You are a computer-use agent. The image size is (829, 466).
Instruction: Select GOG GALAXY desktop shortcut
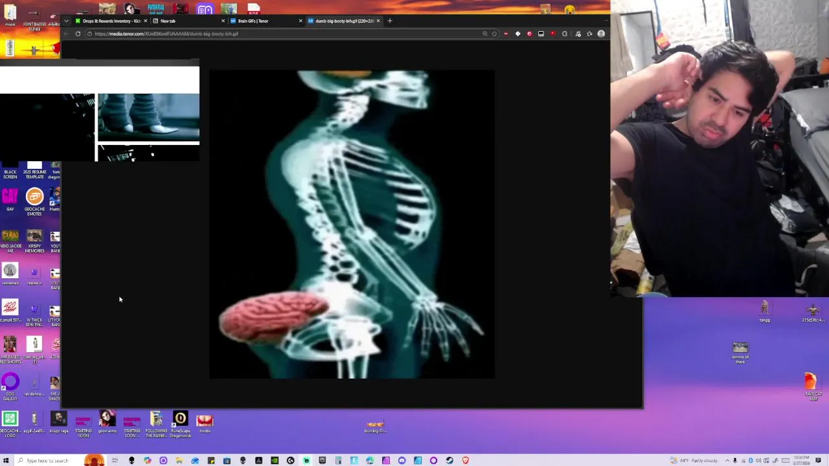[10, 387]
